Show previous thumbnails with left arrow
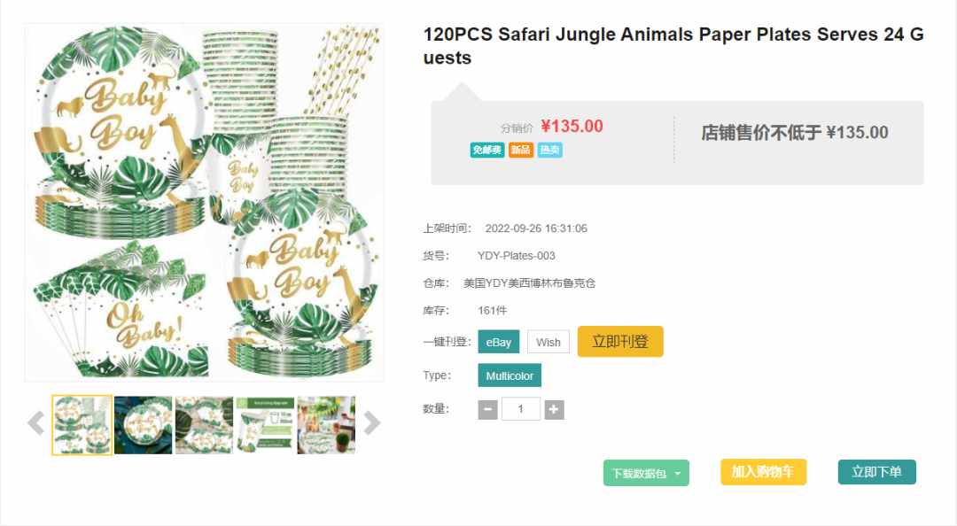This screenshot has width=957, height=526. click(36, 423)
